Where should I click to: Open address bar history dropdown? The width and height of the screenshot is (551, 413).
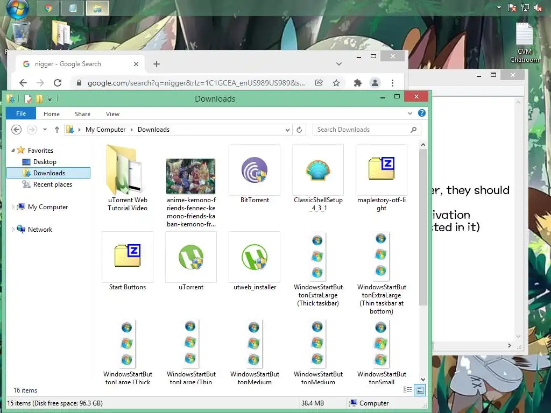[x=287, y=130]
